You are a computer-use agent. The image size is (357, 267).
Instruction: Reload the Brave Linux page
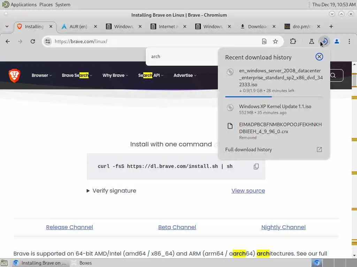click(33, 41)
